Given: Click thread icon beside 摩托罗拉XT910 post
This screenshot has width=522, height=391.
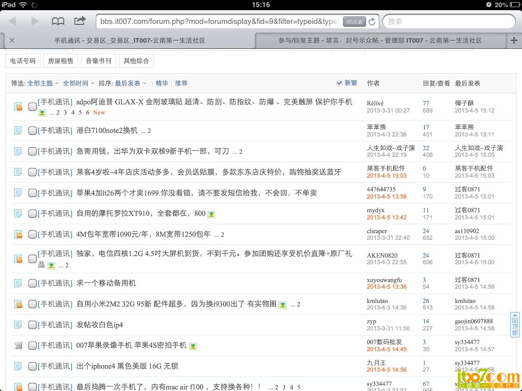Looking at the screenshot, I should (18, 213).
